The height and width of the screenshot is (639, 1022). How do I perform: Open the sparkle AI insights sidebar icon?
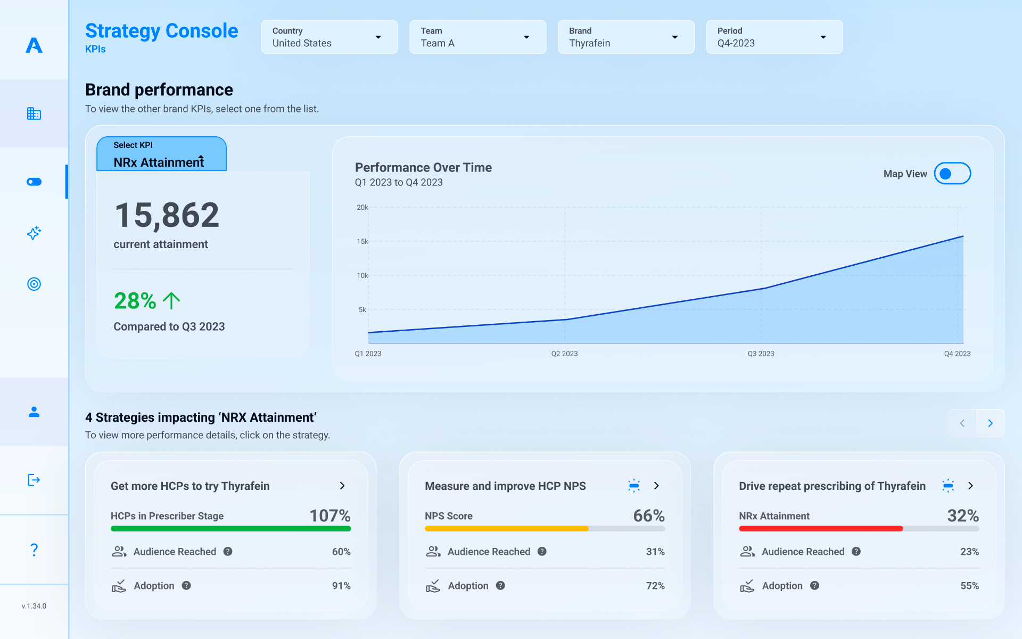pos(34,233)
